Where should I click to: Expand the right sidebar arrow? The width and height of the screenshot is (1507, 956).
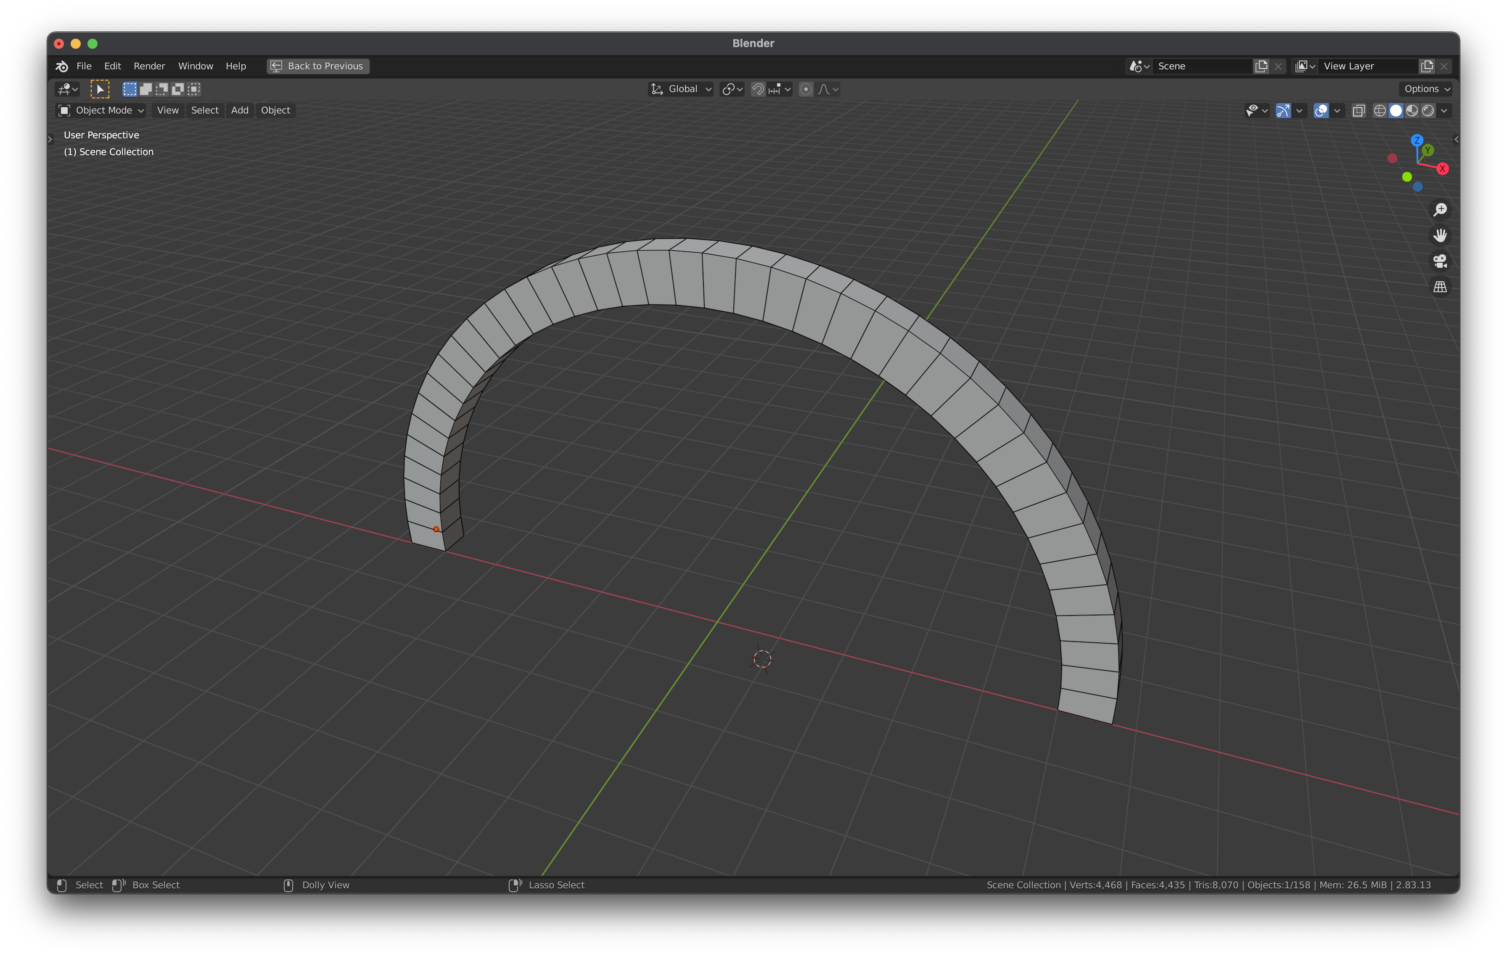pos(1456,140)
